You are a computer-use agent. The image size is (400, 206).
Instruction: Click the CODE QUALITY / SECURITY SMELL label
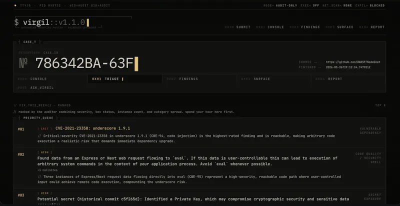(x=368, y=158)
